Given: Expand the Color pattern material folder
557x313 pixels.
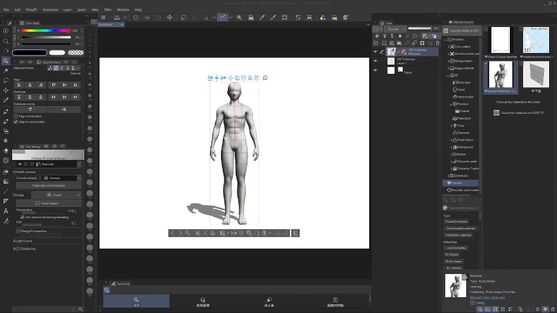Looking at the screenshot, I should [x=448, y=47].
